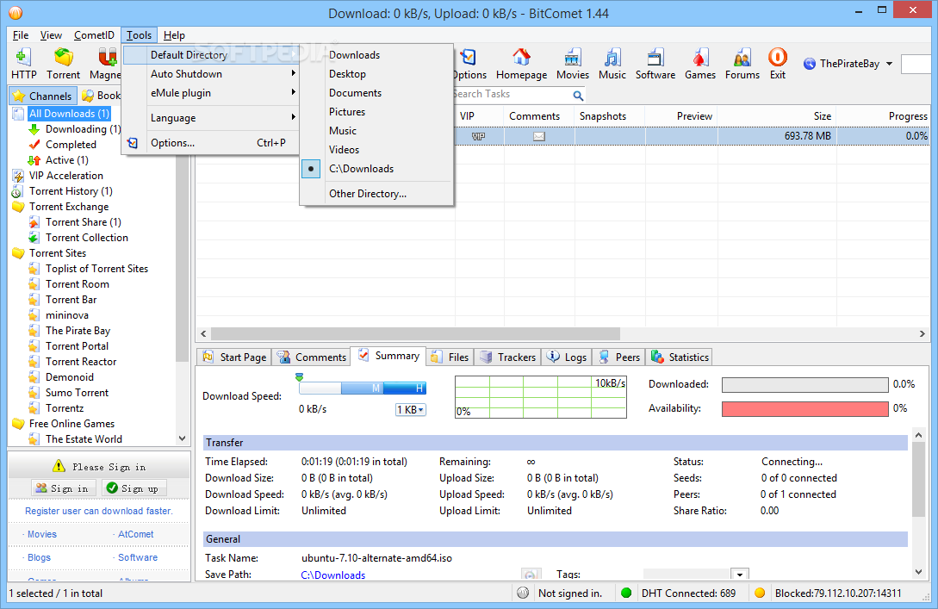Pick Other Directory... from submenu

377,194
